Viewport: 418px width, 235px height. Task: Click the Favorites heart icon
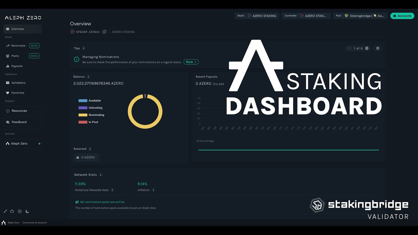click(x=8, y=93)
